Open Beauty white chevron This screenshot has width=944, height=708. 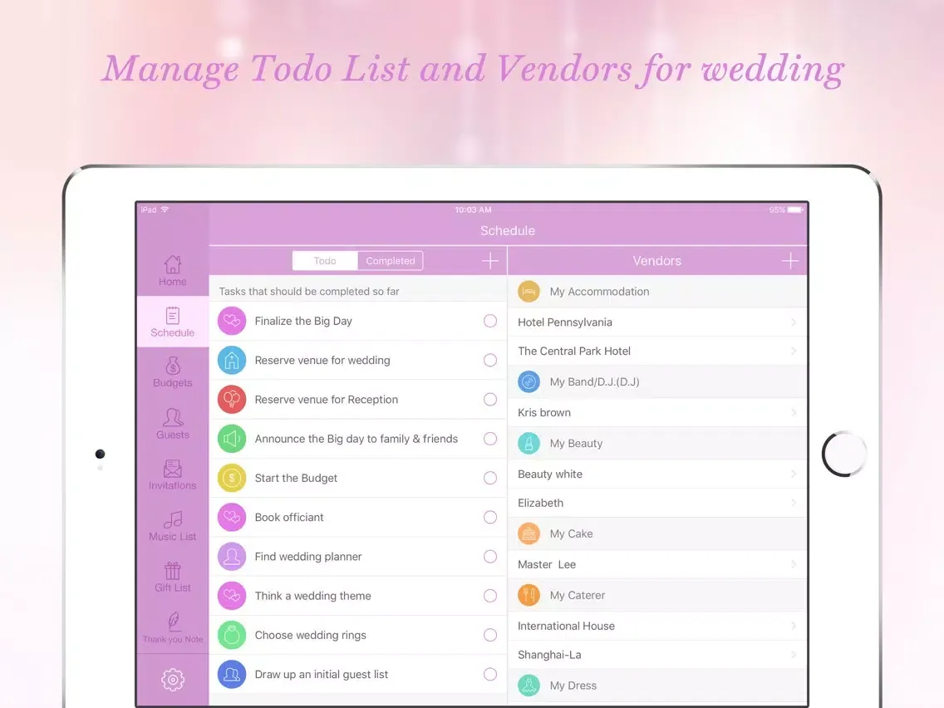point(794,474)
